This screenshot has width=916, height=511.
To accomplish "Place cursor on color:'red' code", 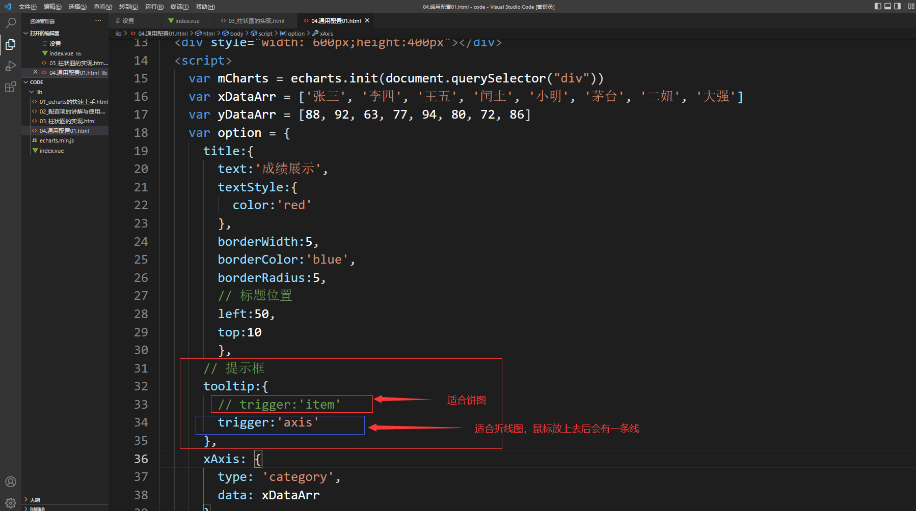I will point(272,205).
